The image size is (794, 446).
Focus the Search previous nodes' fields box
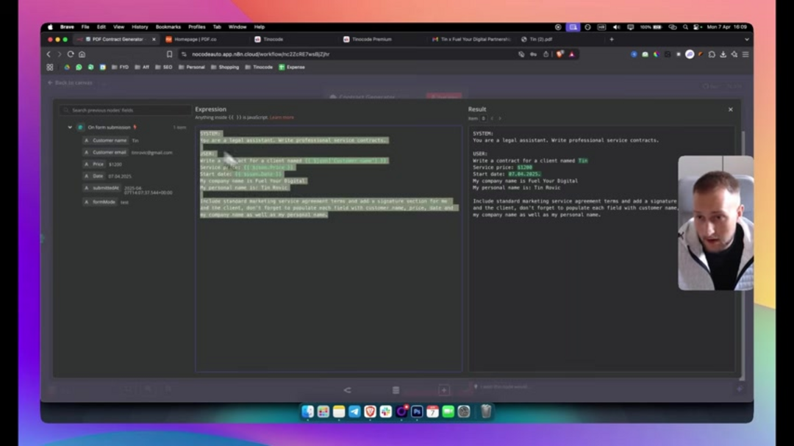point(125,110)
